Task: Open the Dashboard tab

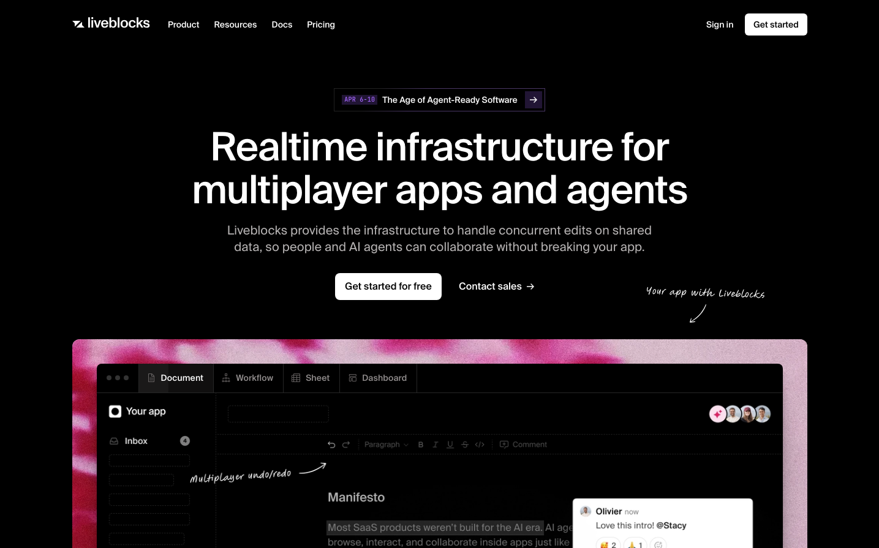Action: click(x=378, y=378)
